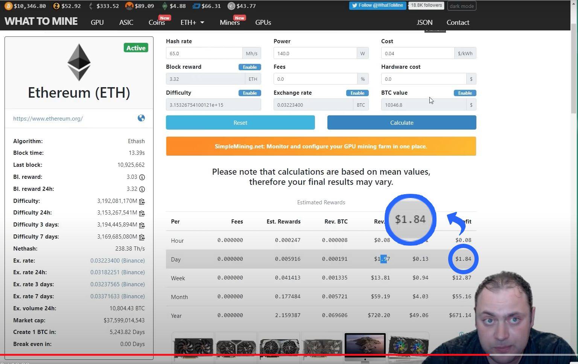The height and width of the screenshot is (364, 578).
Task: Copy the Difficulty 24h value with clipboard icon
Action: (142, 213)
